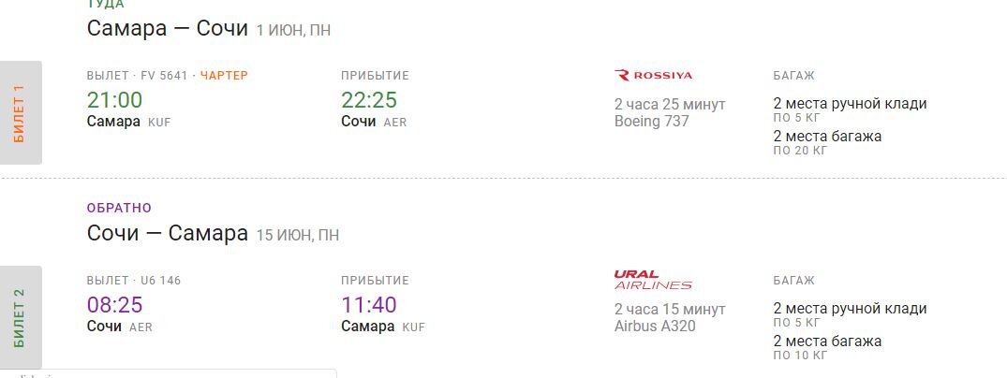Click the flight number U6 146
Screen dimensions: 1007x378
pyautogui.click(x=160, y=281)
